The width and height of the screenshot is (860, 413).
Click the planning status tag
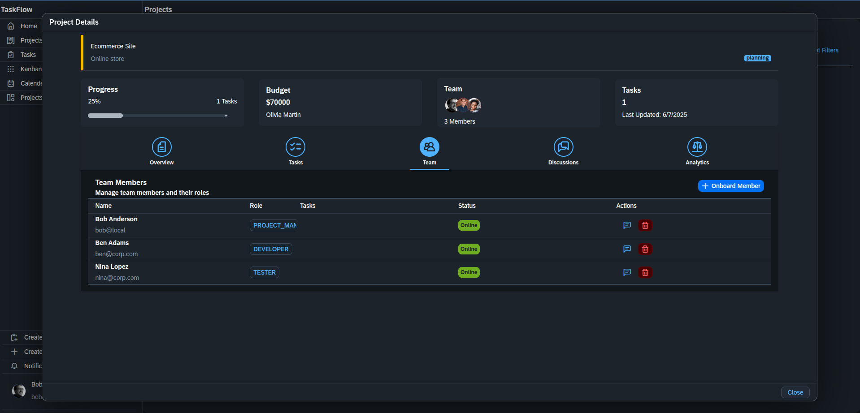coord(757,58)
